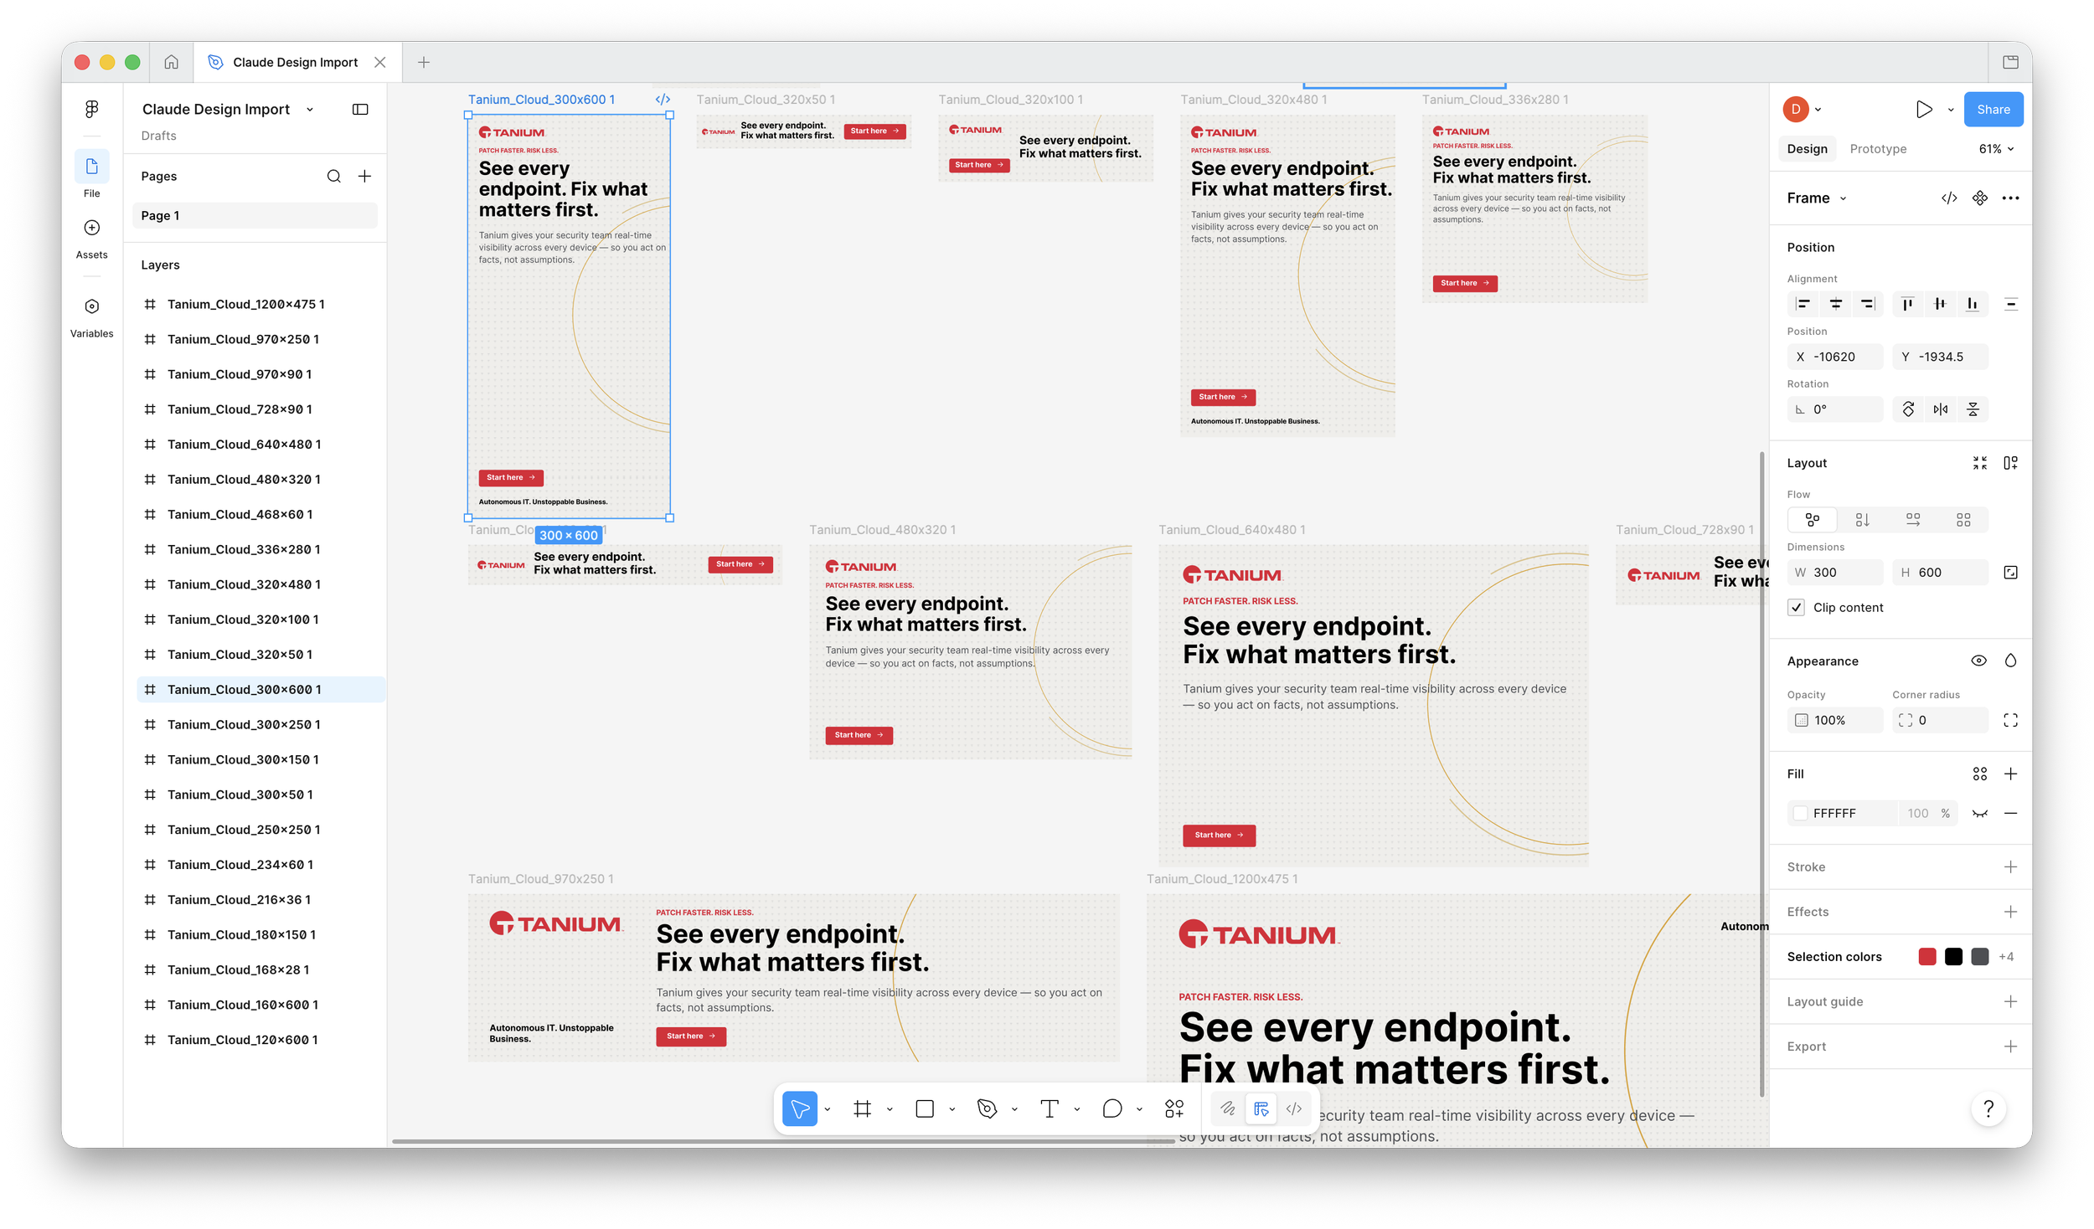Open help question mark button
The width and height of the screenshot is (2094, 1229).
(1988, 1108)
